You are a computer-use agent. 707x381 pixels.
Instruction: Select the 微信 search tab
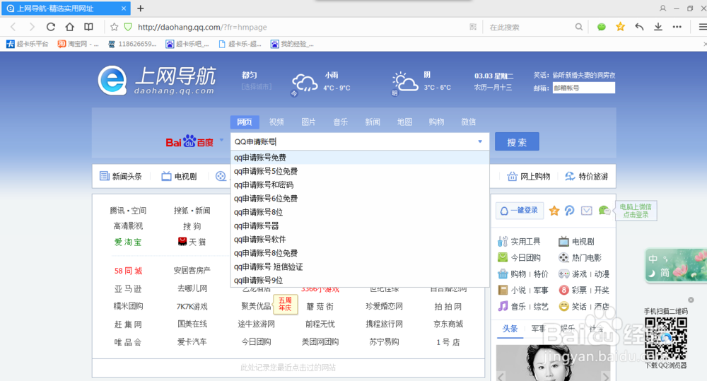coord(469,122)
